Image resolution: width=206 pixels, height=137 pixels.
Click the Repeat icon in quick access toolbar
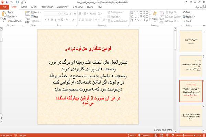tap(18, 2)
